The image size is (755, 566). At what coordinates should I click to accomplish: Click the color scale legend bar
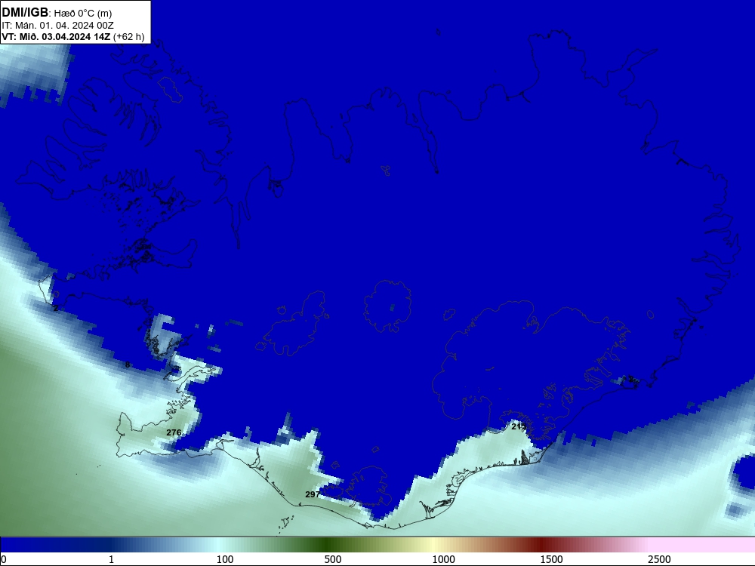point(377,545)
